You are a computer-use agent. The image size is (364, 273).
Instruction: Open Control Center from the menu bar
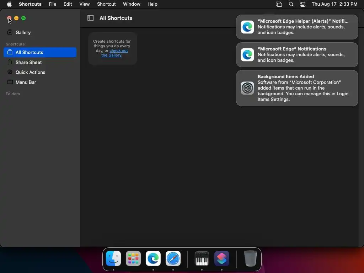point(303,4)
